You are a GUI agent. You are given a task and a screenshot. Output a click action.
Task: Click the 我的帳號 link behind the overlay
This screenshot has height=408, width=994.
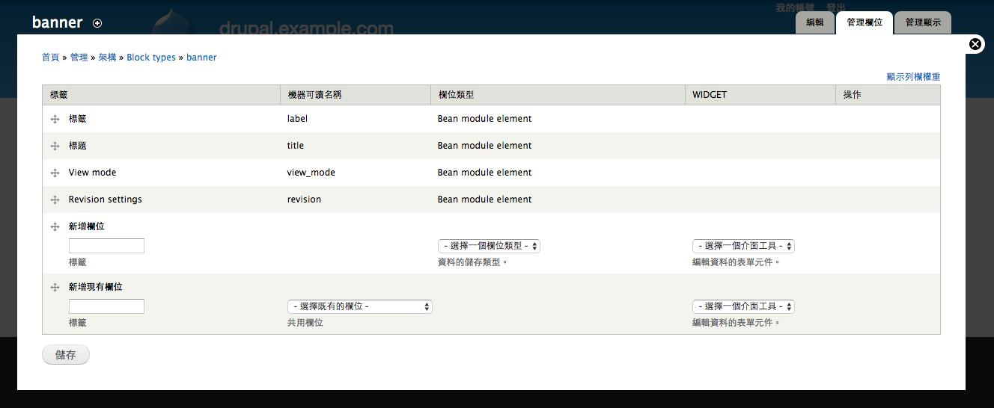pos(795,7)
